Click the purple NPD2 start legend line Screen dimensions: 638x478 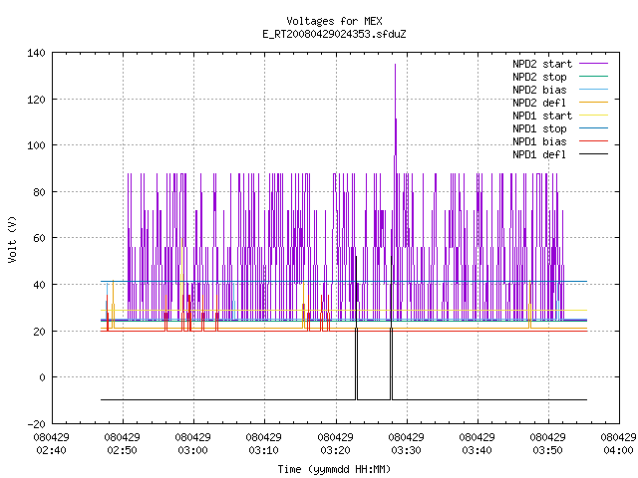pyautogui.click(x=593, y=64)
